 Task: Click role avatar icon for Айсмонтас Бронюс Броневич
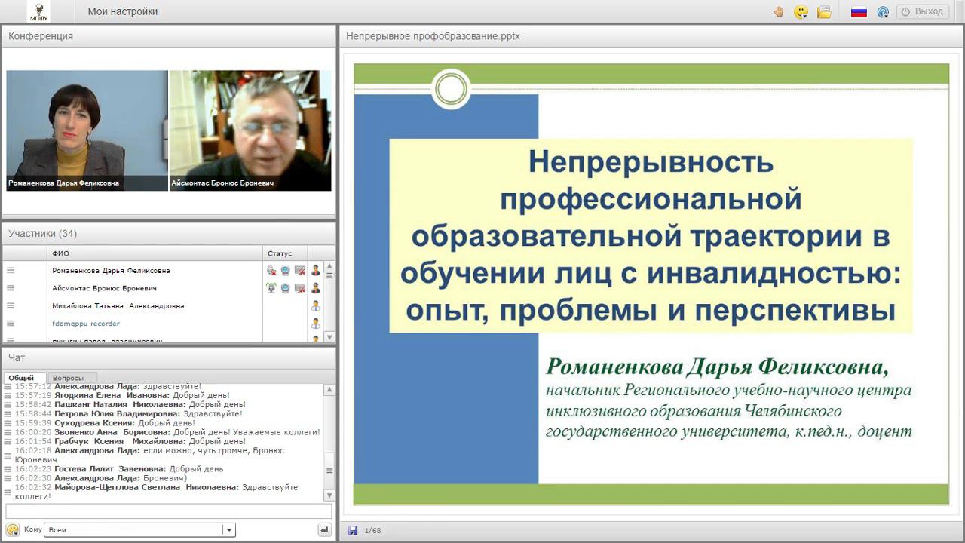pos(316,288)
